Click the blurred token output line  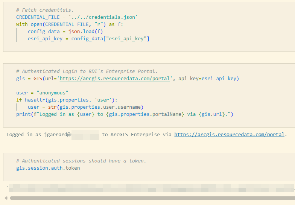pyautogui.click(x=151, y=188)
